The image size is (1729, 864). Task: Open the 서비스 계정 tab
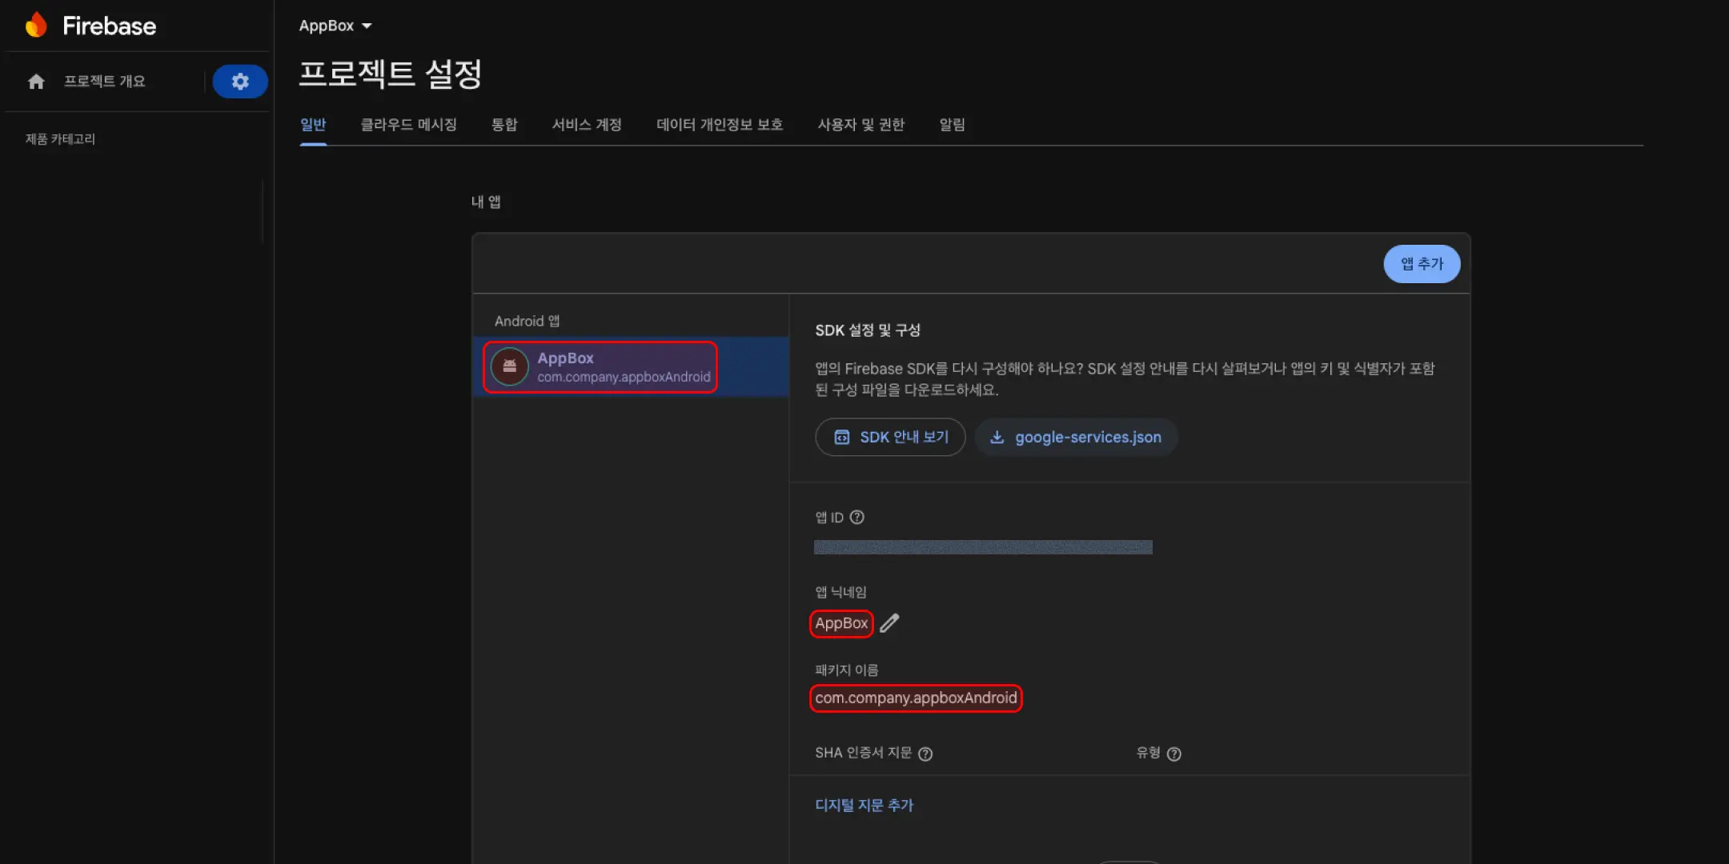tap(587, 125)
